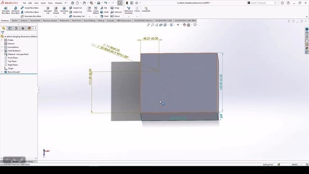Select the Rib feature
309x174 pixels.
(x=104, y=8)
